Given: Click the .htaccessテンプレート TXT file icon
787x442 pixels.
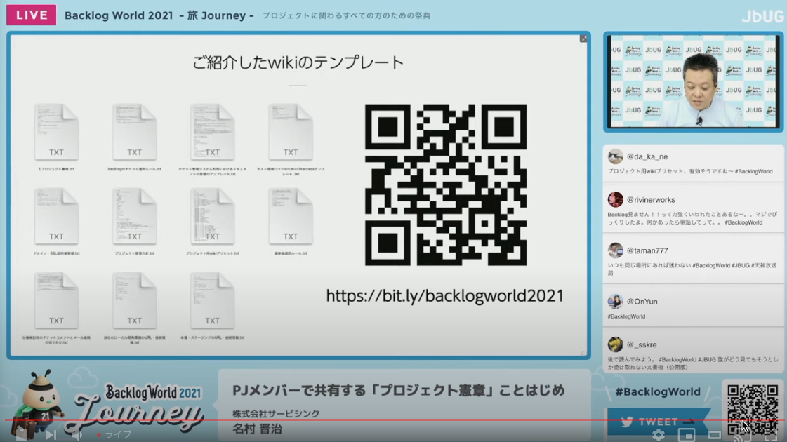Looking at the screenshot, I should [x=291, y=132].
